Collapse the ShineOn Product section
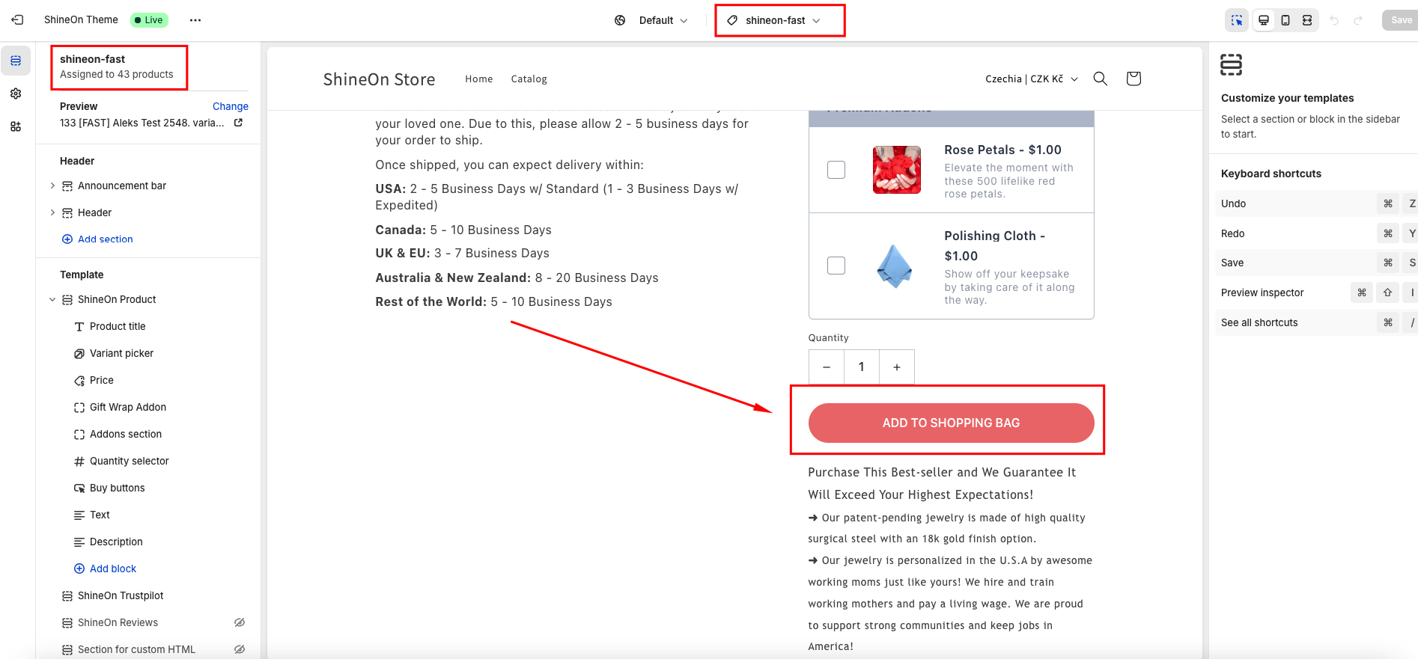This screenshot has height=659, width=1418. (52, 299)
